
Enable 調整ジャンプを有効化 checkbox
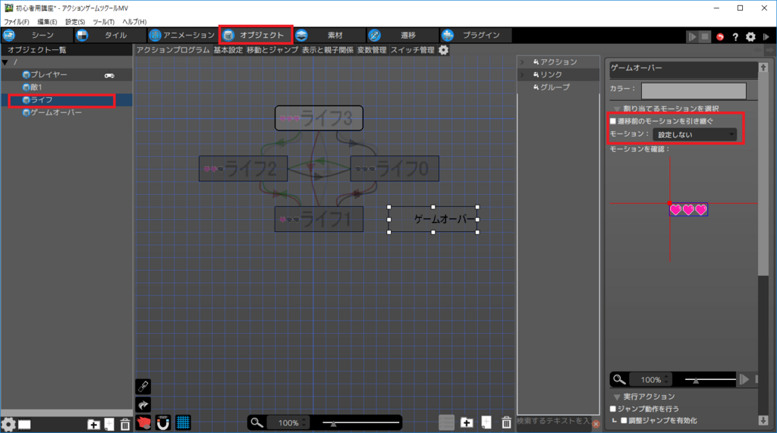(624, 421)
